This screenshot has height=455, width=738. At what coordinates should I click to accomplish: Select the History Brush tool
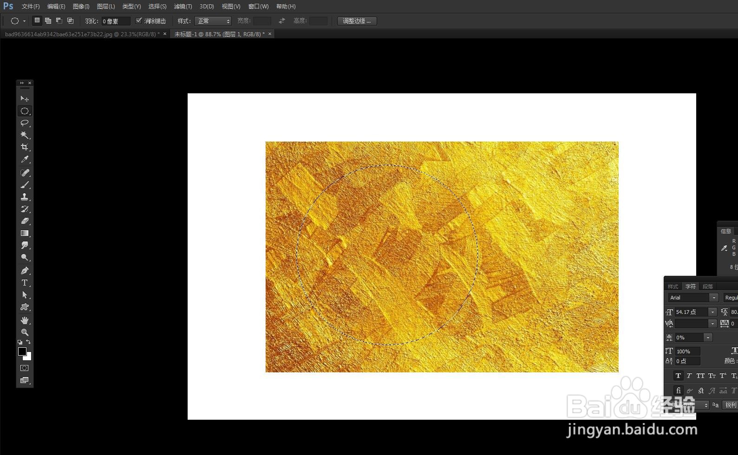point(25,209)
